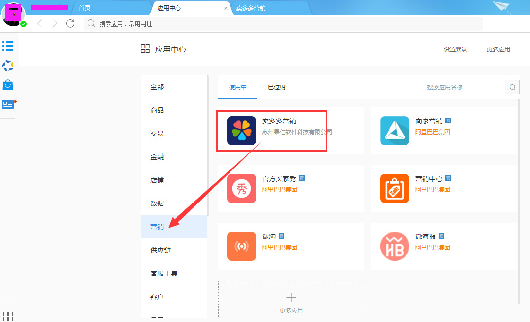The image size is (530, 322).
Task: Click the category list scrollbar
Action: coord(208,145)
